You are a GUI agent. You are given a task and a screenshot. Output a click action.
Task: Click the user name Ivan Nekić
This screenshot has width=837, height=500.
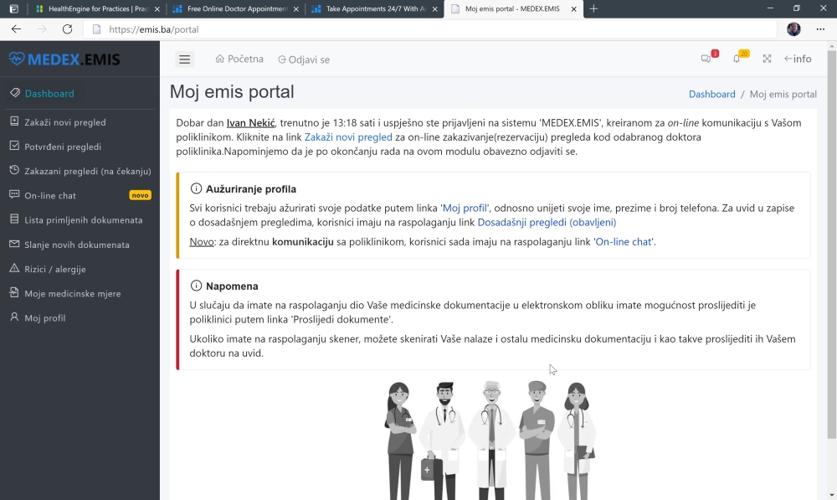pyautogui.click(x=250, y=123)
